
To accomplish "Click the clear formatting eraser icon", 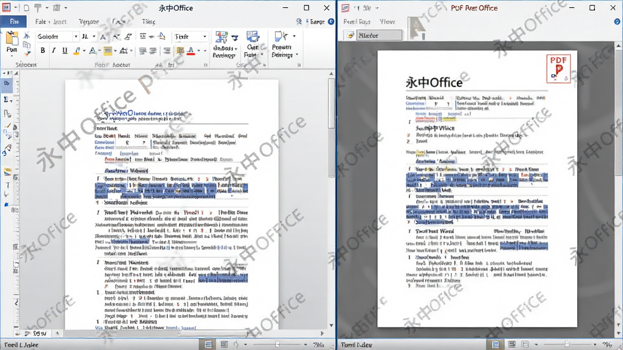I will coord(128,36).
